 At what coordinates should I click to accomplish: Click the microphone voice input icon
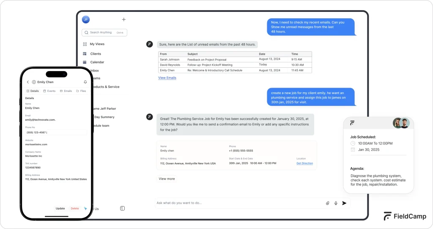[336, 203]
